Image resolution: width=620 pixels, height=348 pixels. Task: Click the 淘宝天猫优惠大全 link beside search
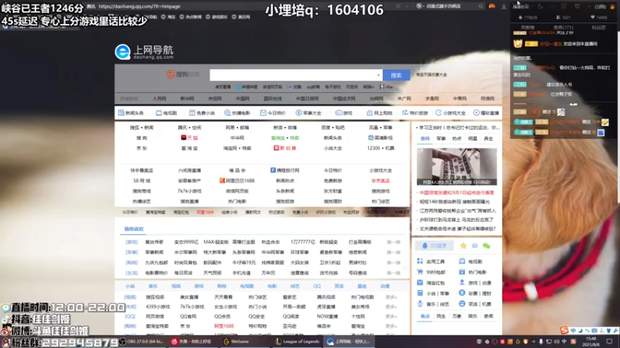pyautogui.click(x=431, y=74)
